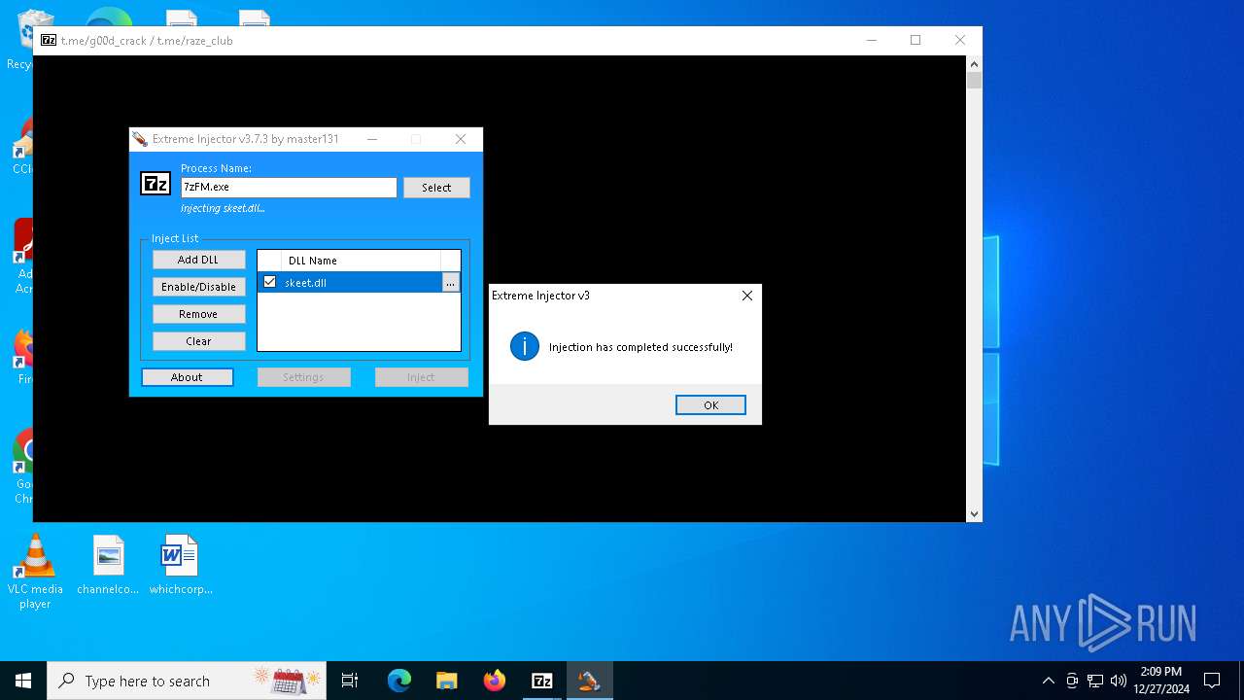Open Task View on the taskbar

350,681
